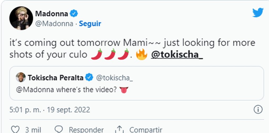Viewport: 269px width, 133px height.
Task: Open the Madonna display name link
Action: 51,14
